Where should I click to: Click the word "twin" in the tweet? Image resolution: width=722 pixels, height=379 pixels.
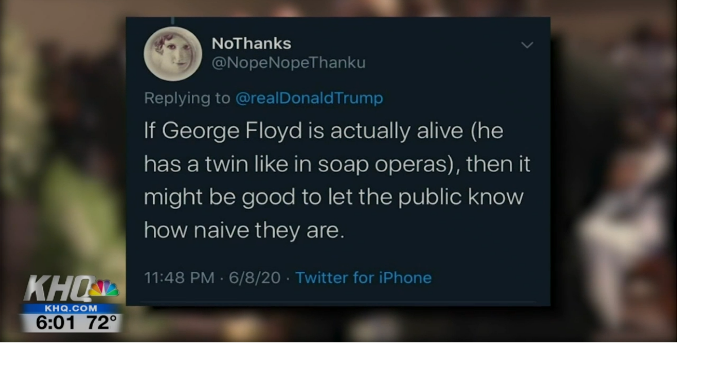click(x=227, y=164)
